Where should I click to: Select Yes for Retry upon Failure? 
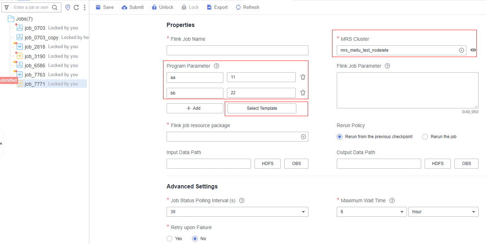169,239
